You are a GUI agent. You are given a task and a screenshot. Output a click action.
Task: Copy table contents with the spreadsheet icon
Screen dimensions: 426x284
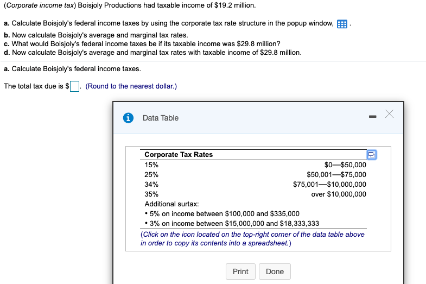[x=372, y=155]
